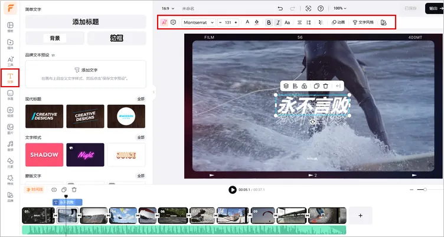Edit the project name field 未命名

point(188,8)
